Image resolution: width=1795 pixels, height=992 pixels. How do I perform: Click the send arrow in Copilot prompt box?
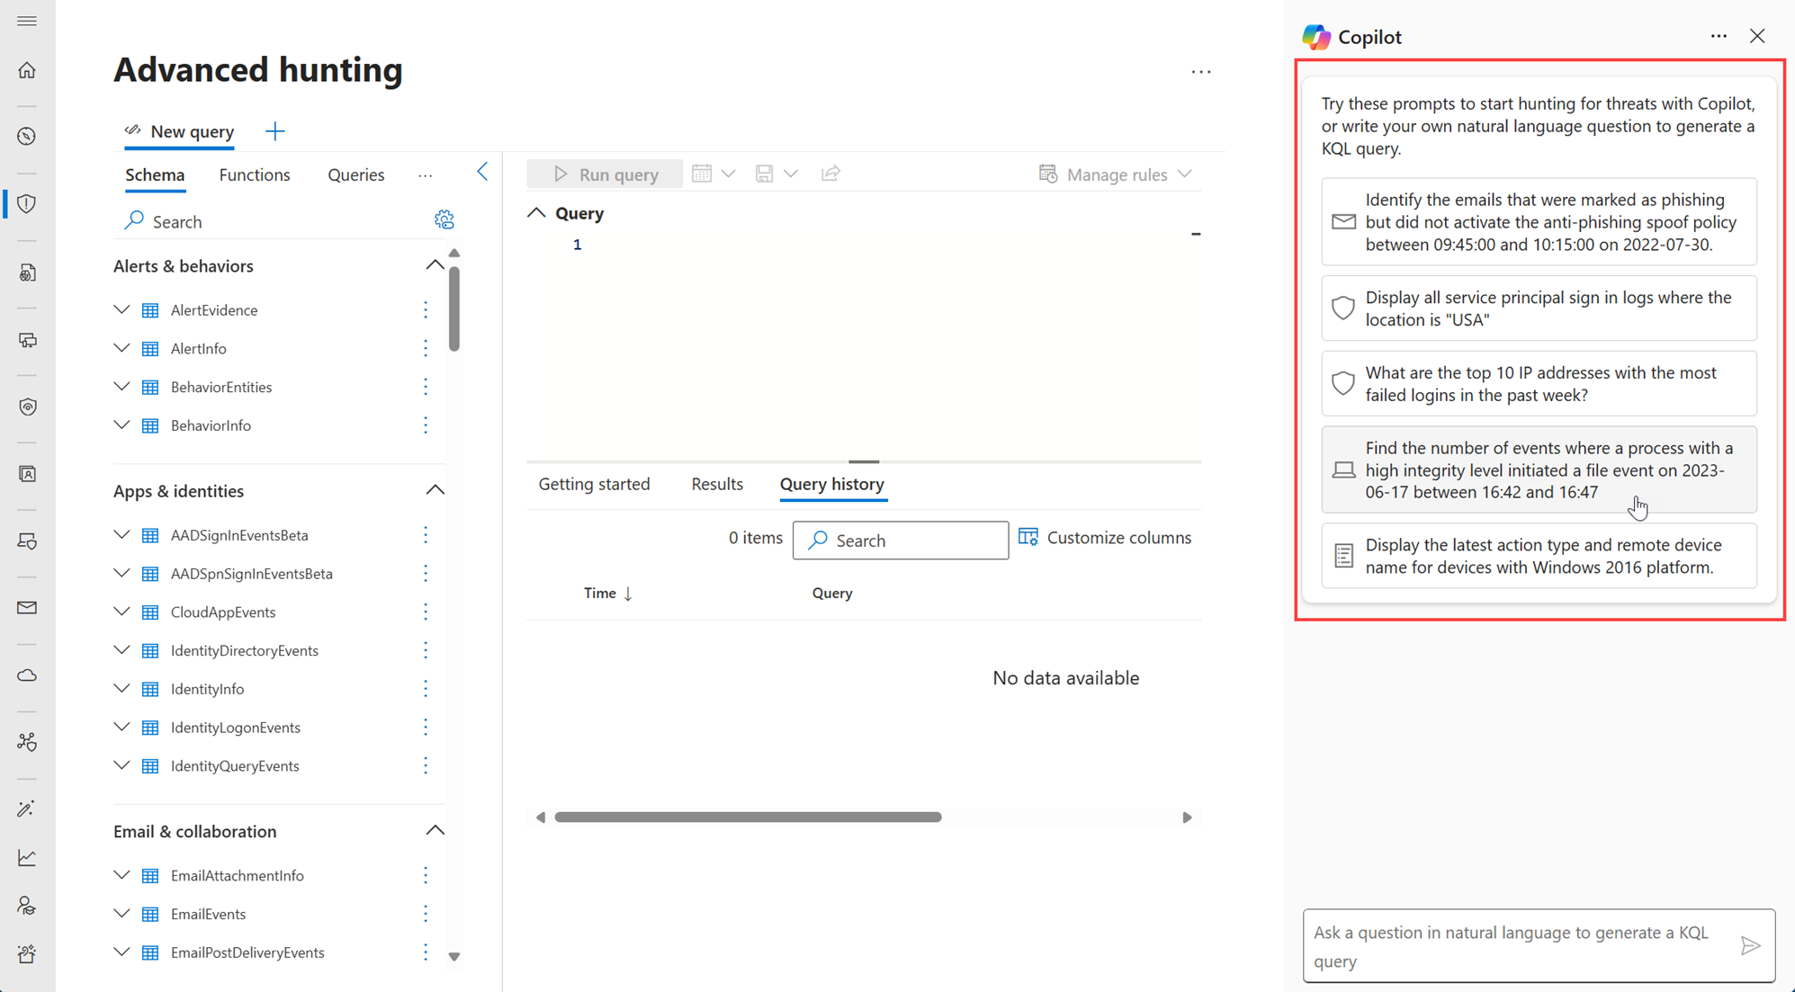pos(1750,946)
